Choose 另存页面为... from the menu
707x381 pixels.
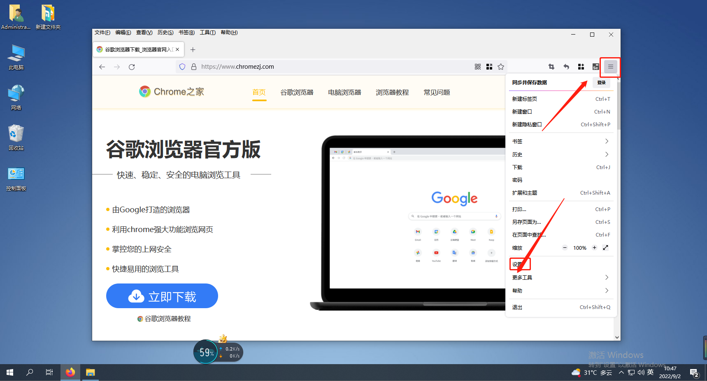(561, 222)
